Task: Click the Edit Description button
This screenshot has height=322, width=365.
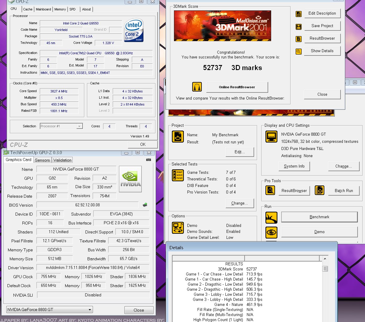Action: pos(322,13)
